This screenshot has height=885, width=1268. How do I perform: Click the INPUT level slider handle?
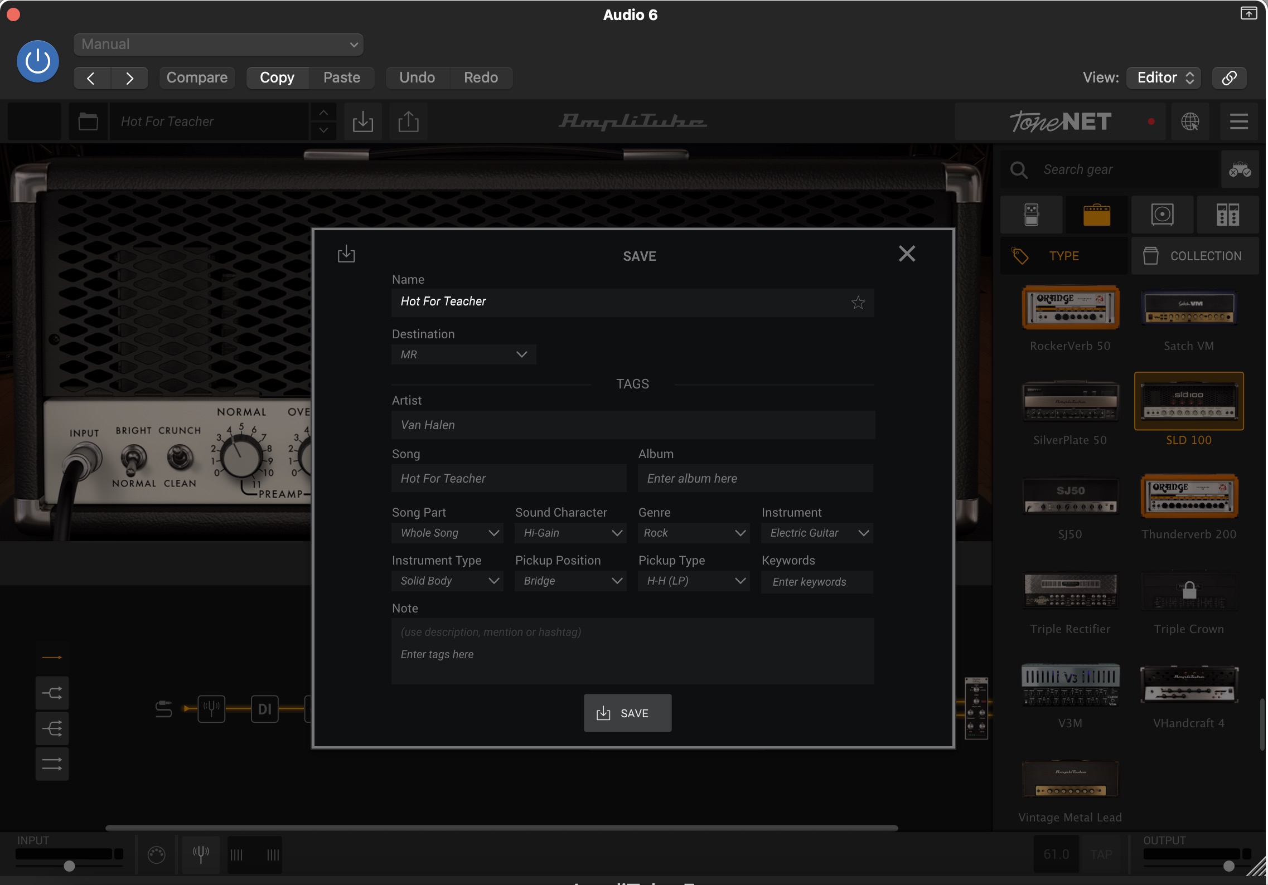point(69,865)
